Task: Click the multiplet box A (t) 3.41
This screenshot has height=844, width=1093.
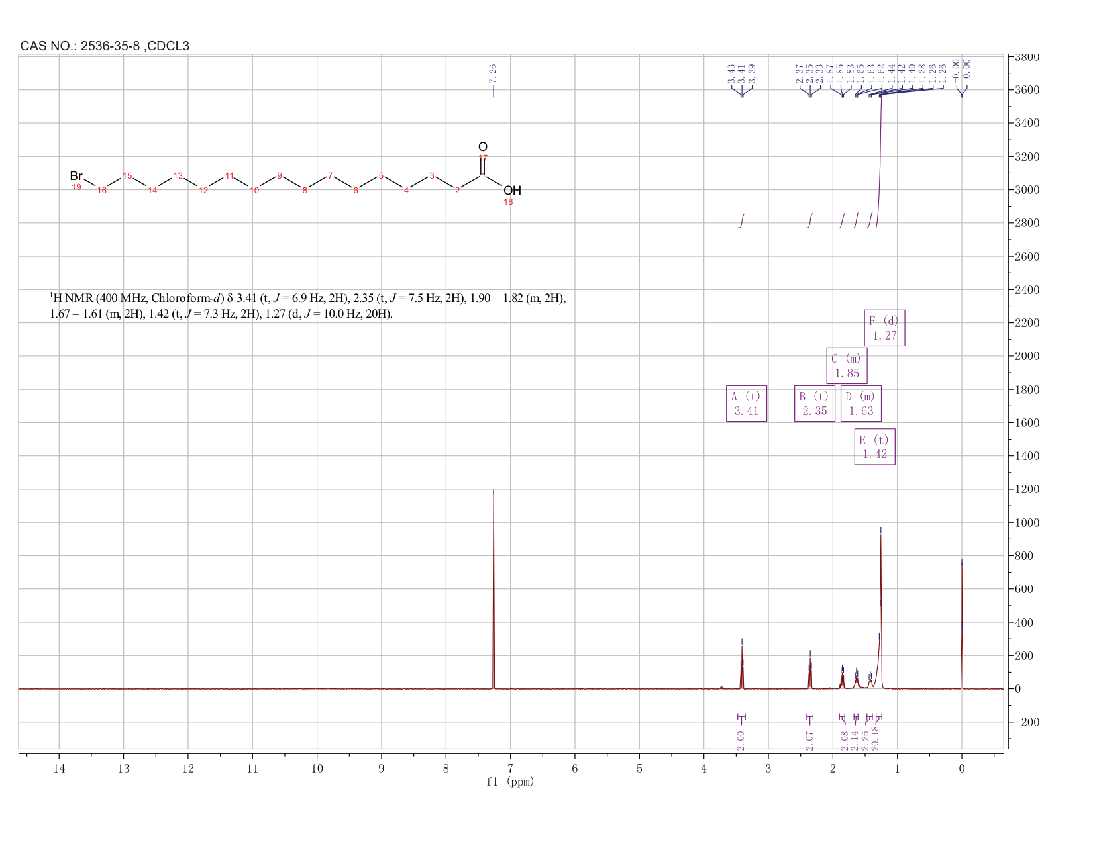Action: click(x=746, y=404)
